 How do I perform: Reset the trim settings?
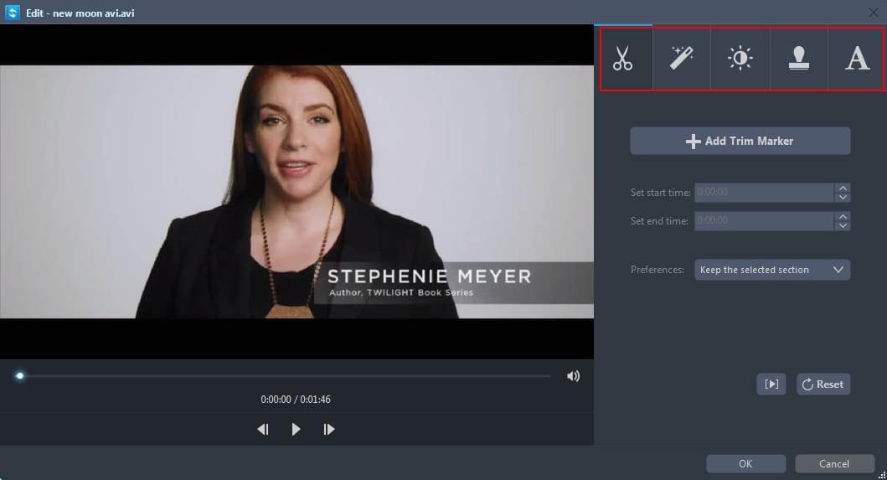823,385
